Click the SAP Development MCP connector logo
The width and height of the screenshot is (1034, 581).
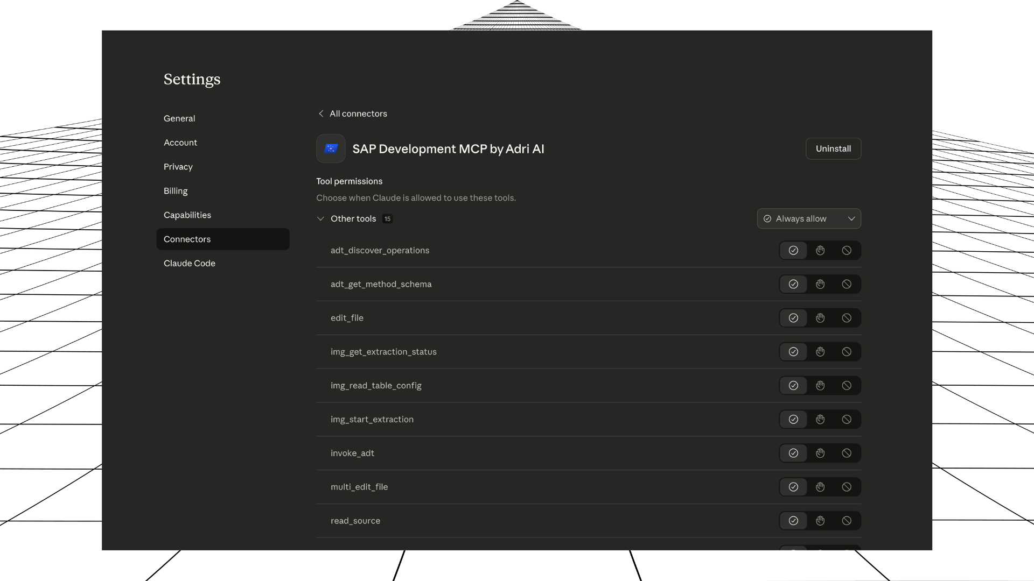[331, 148]
